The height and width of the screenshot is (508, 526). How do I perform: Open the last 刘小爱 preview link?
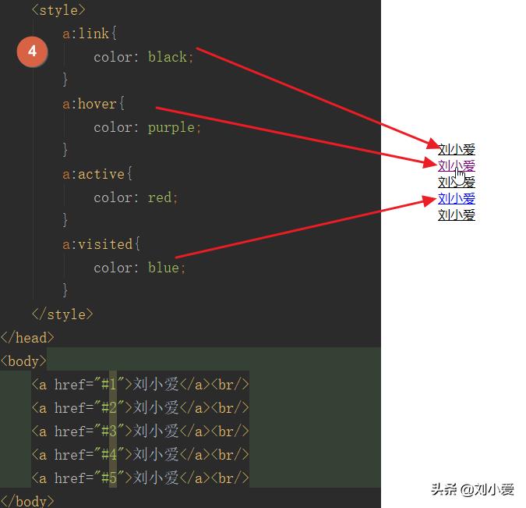(x=456, y=215)
